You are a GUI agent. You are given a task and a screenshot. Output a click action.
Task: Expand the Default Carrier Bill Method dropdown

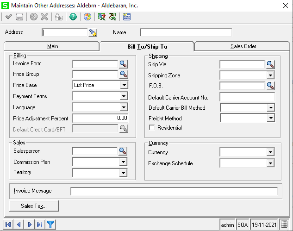[271, 108]
